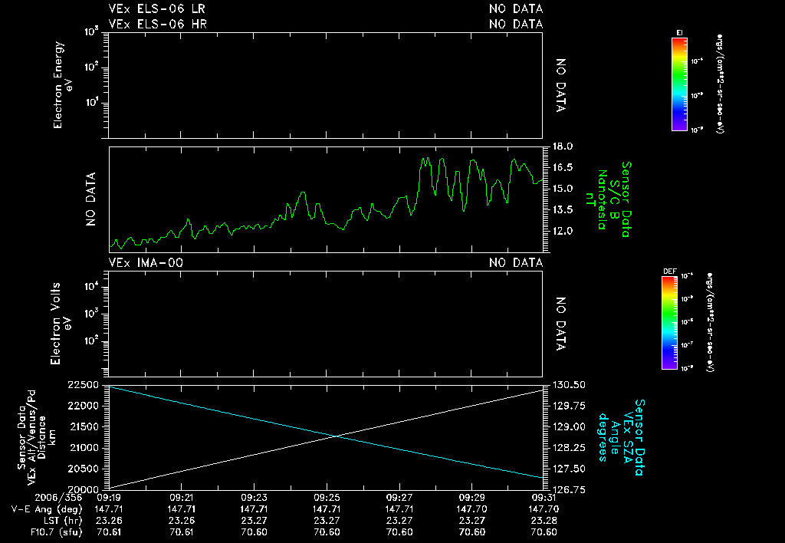Click the 09:27 time axis label

point(399,498)
